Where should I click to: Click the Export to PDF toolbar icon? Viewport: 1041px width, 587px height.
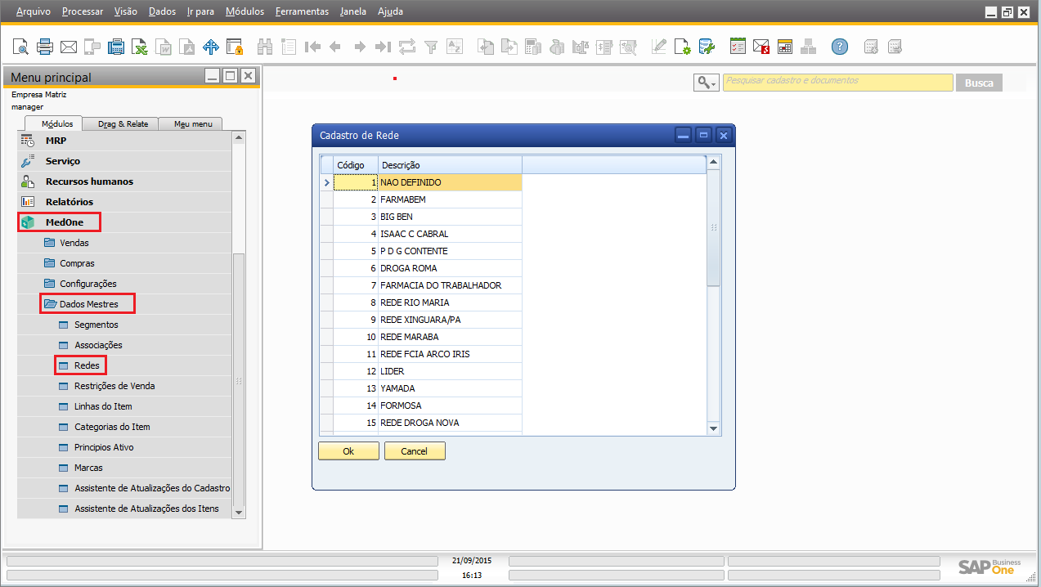(187, 47)
